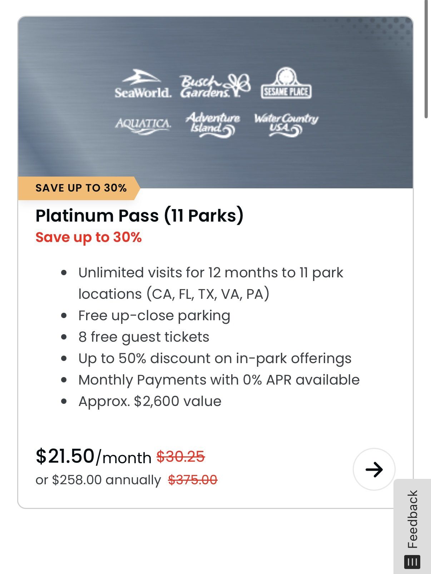Click the $258.00 annually price text
The height and width of the screenshot is (574, 431).
98,480
